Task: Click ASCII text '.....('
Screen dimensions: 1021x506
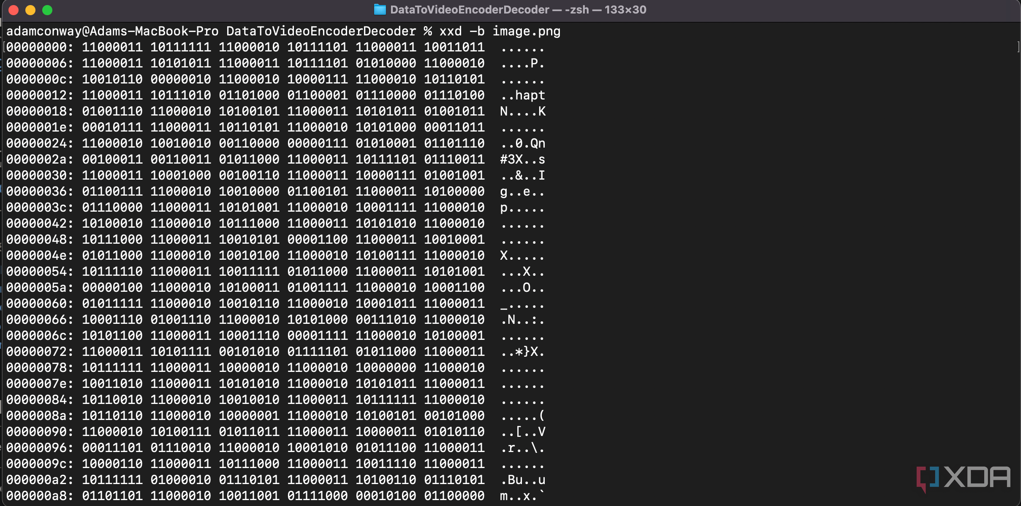Action: point(523,416)
